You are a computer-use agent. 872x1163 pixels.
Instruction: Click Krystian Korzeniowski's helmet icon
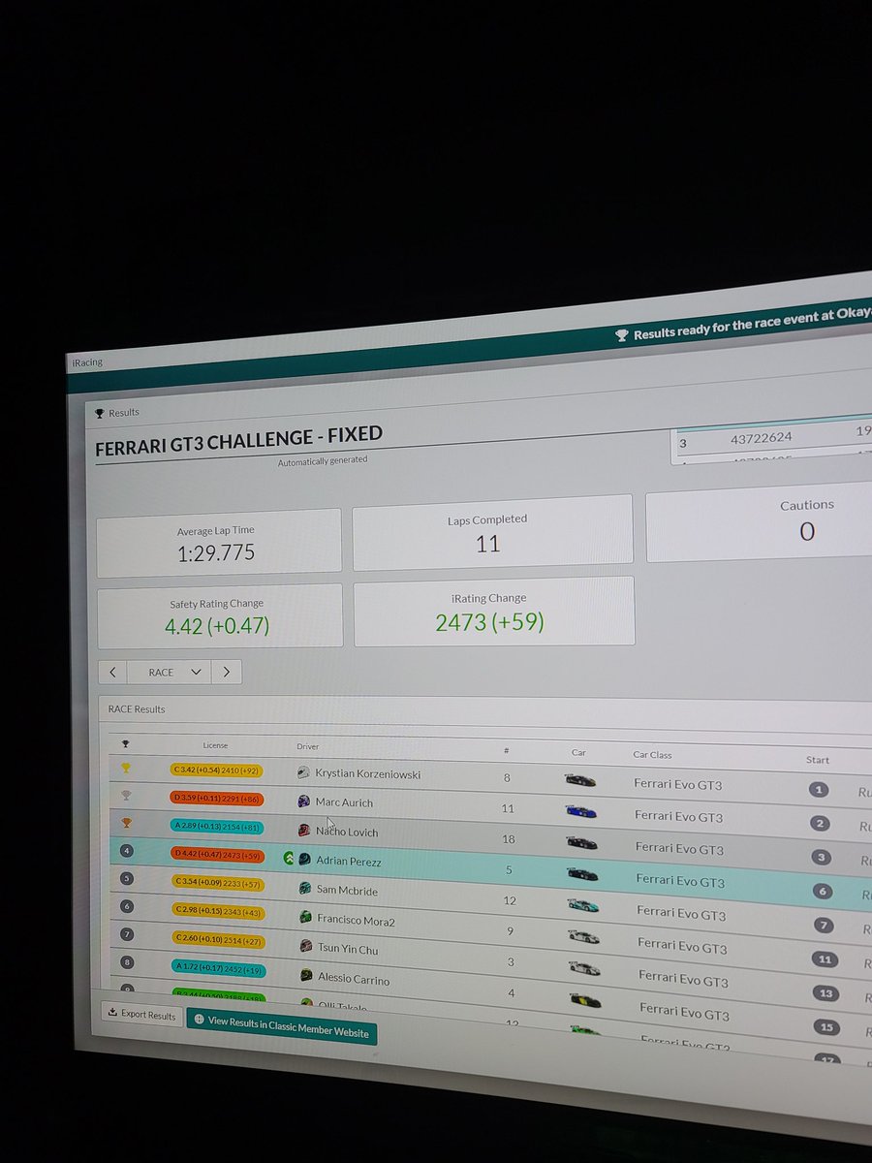[303, 772]
